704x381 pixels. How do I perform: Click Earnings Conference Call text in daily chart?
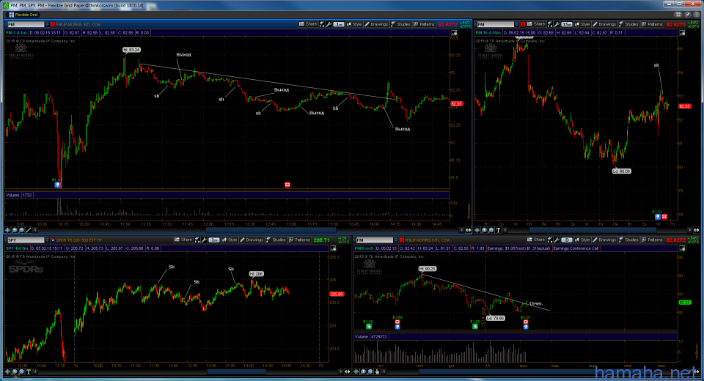pyautogui.click(x=576, y=248)
